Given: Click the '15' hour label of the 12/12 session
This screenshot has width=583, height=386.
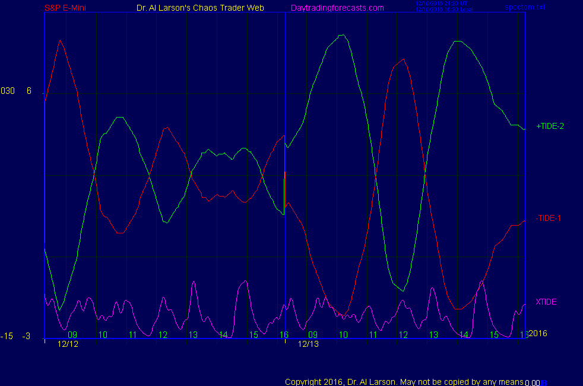Looking at the screenshot, I should click(254, 335).
